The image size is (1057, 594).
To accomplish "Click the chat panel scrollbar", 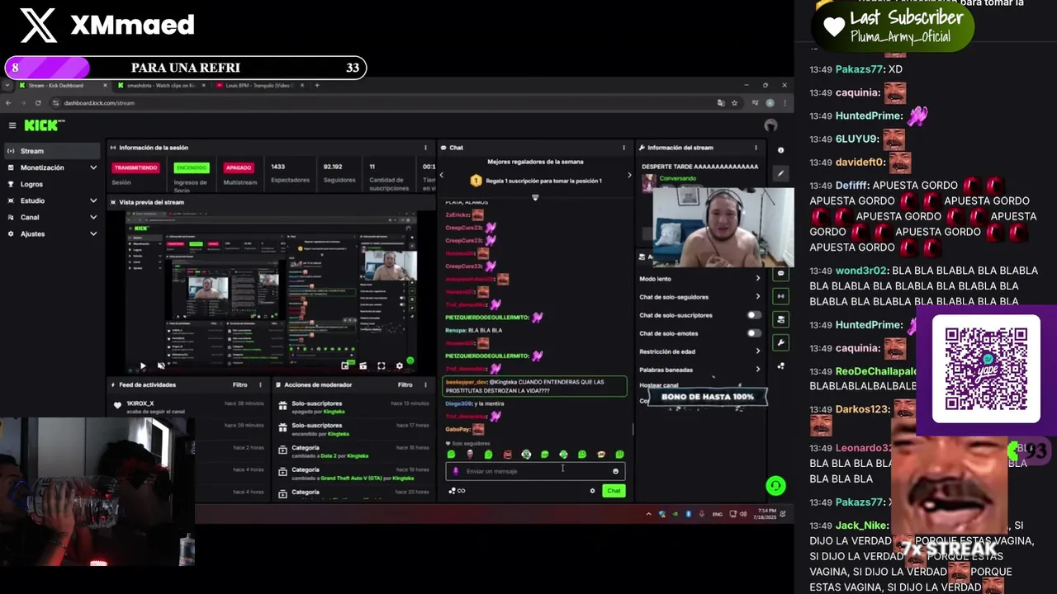I will click(x=633, y=429).
